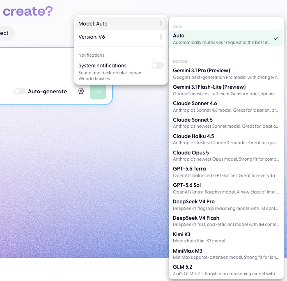Click the chevron beside Model: Auto

pyautogui.click(x=161, y=23)
